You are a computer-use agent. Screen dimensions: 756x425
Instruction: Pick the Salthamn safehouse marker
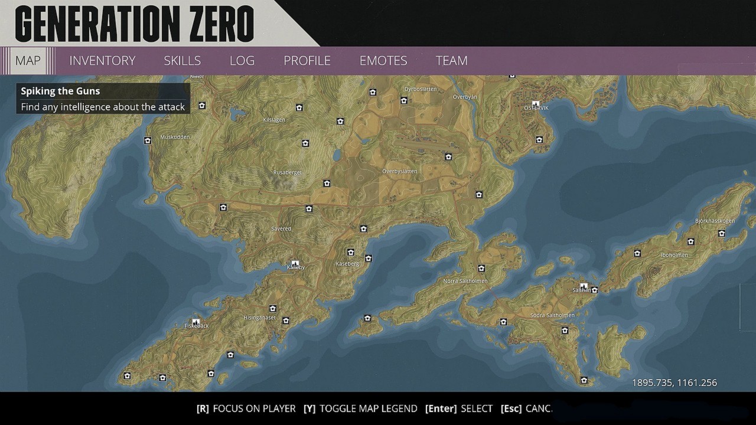pos(584,287)
